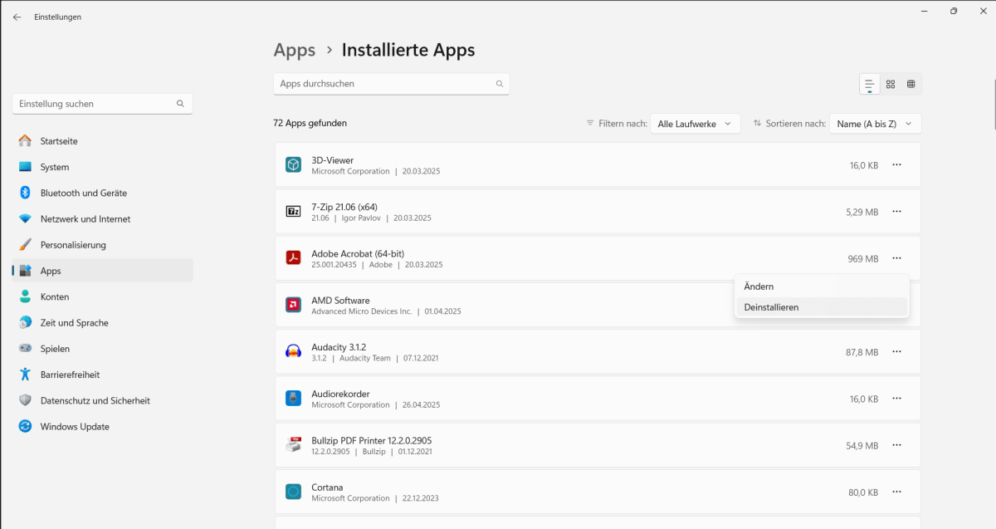The image size is (996, 529).
Task: Open Barrierefreiheit settings
Action: point(103,375)
